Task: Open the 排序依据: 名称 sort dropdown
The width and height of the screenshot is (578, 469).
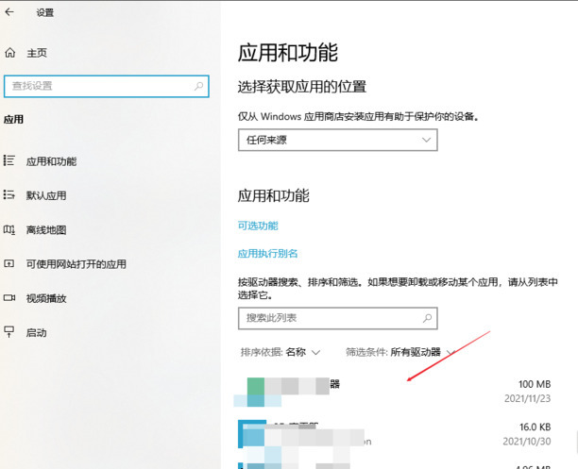Action: [280, 352]
